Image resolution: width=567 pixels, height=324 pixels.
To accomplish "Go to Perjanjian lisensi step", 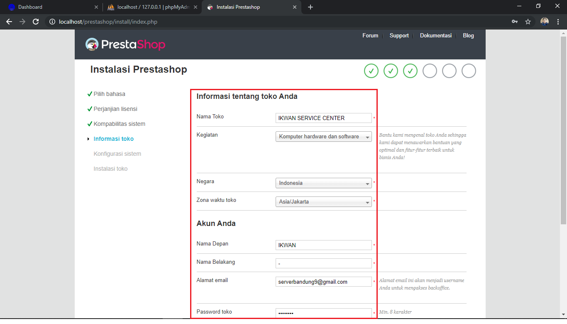I will coord(115,109).
